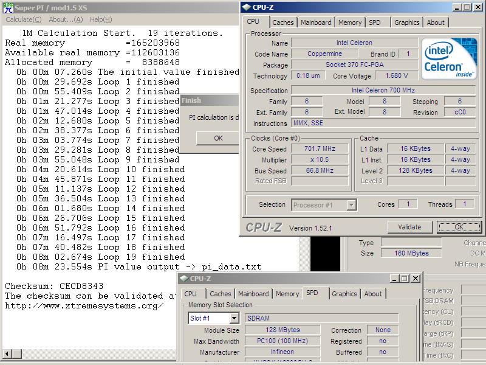The image size is (486, 365).
Task: Click the Super PI title bar icon
Action: (8, 7)
